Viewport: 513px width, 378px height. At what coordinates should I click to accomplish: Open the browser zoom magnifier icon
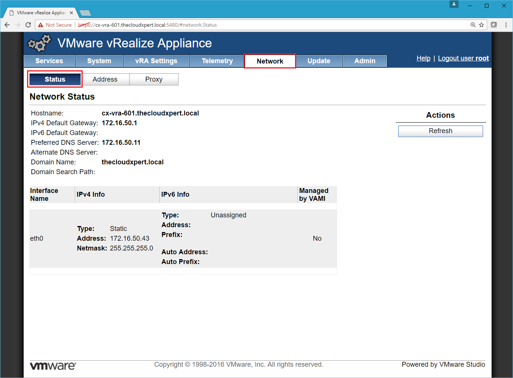(x=473, y=25)
